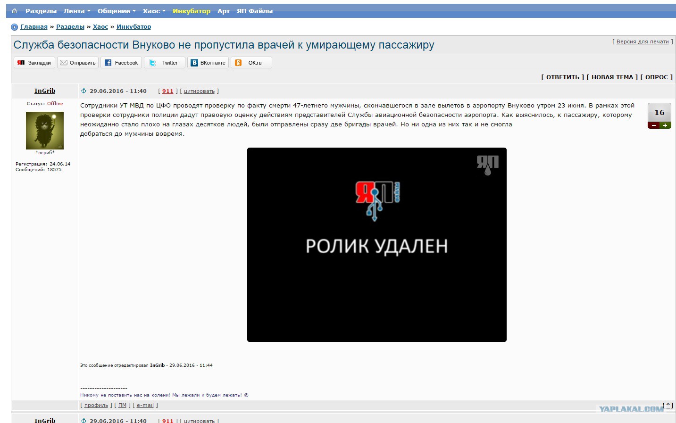Open e-mail link under the post
676x423 pixels.
point(145,405)
